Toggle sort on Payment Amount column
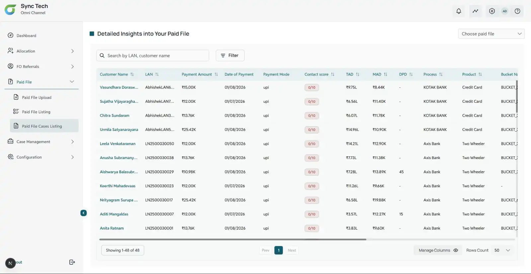531x274 pixels. [216, 75]
